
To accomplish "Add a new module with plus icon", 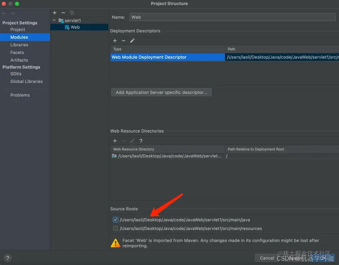I will pyautogui.click(x=55, y=13).
